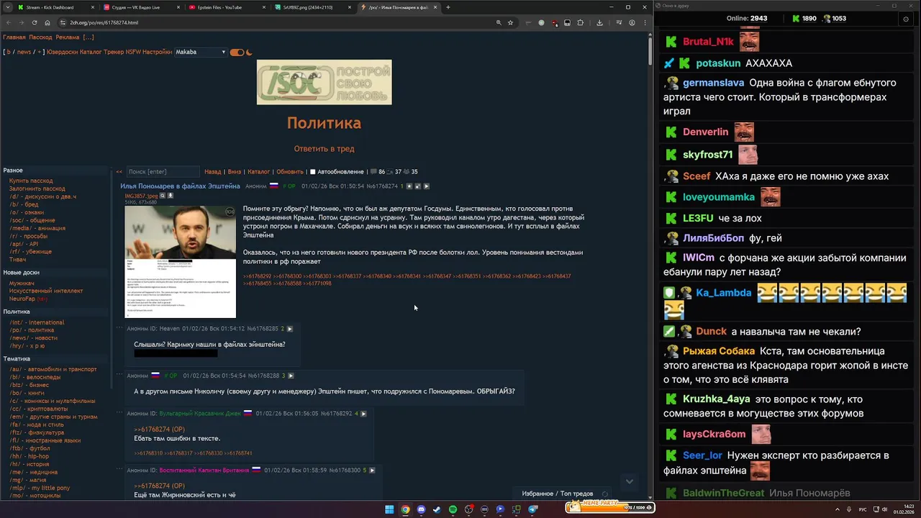
Task: Open Discord from the taskbar
Action: point(421,509)
